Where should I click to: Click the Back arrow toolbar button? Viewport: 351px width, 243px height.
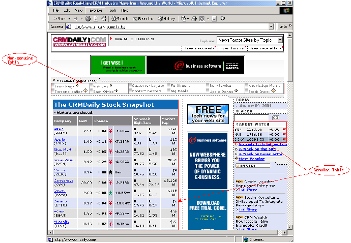coord(59,19)
